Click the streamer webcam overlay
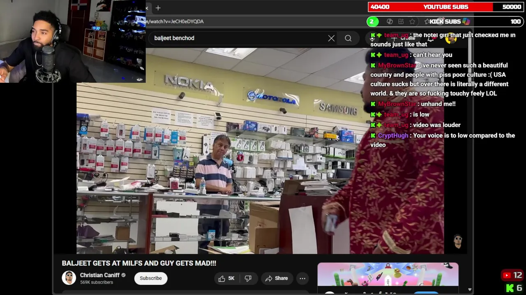The width and height of the screenshot is (526, 295). coord(73,41)
